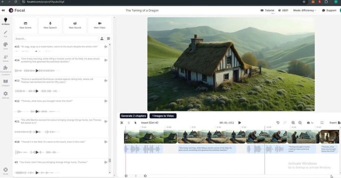
Task: Toggle the pointer selection tool
Action: tap(136, 123)
